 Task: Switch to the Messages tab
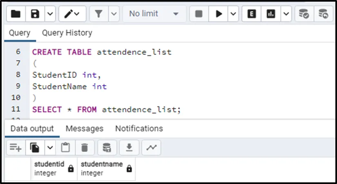pos(84,128)
